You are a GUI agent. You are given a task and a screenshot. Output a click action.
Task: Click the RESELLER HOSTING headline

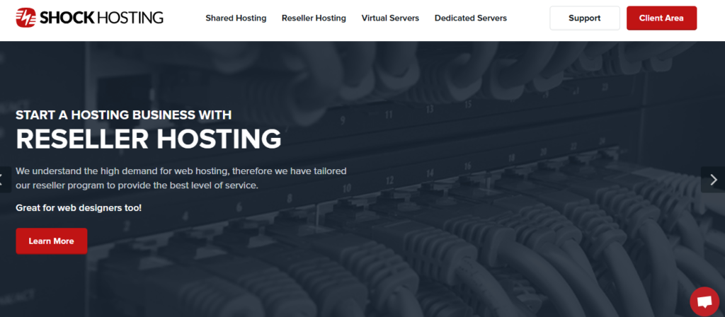[149, 138]
